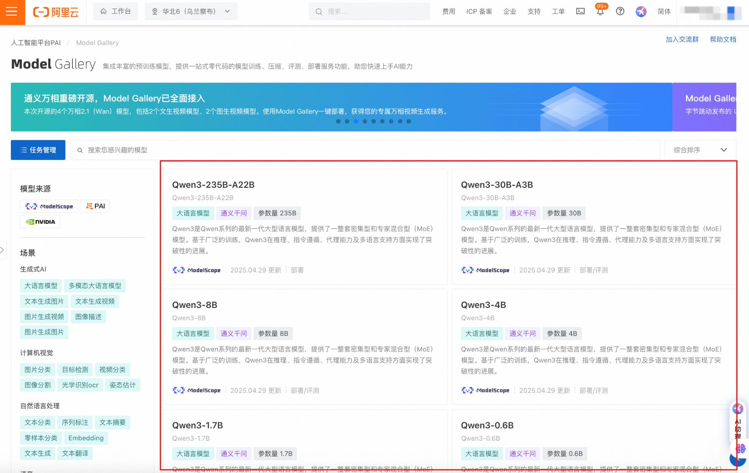The image size is (749, 473).
Task: Click the Alibaba Cloud logo
Action: pyautogui.click(x=56, y=12)
